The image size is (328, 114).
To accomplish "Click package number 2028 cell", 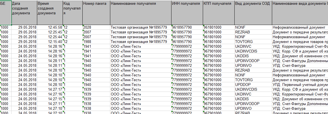I will coord(96,28).
